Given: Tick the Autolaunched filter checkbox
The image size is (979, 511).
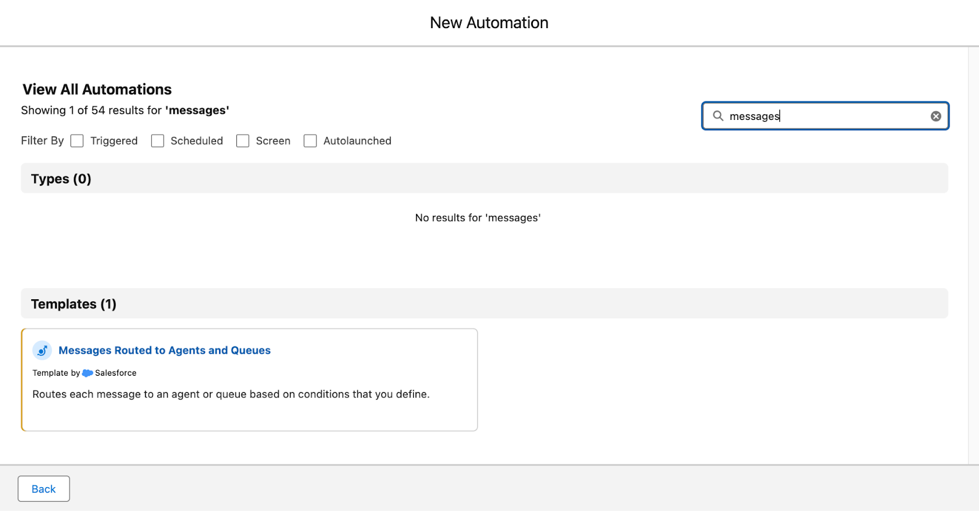Looking at the screenshot, I should [310, 141].
